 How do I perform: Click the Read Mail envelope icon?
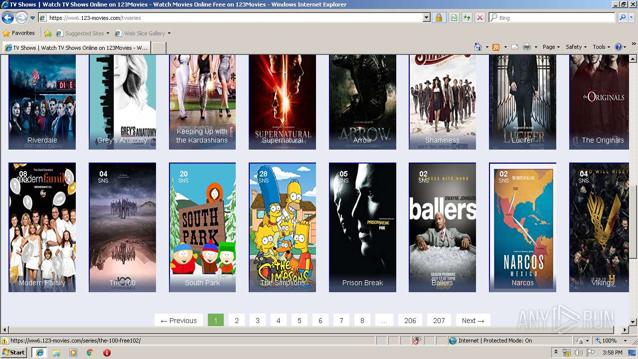pos(515,47)
